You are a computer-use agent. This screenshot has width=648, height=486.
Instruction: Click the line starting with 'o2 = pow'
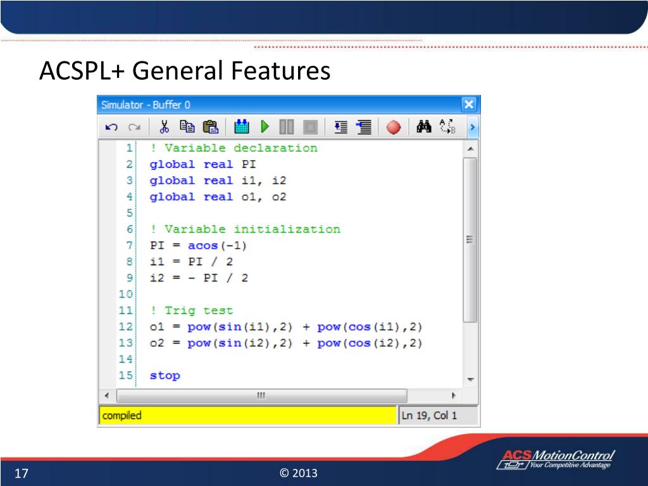tap(286, 343)
